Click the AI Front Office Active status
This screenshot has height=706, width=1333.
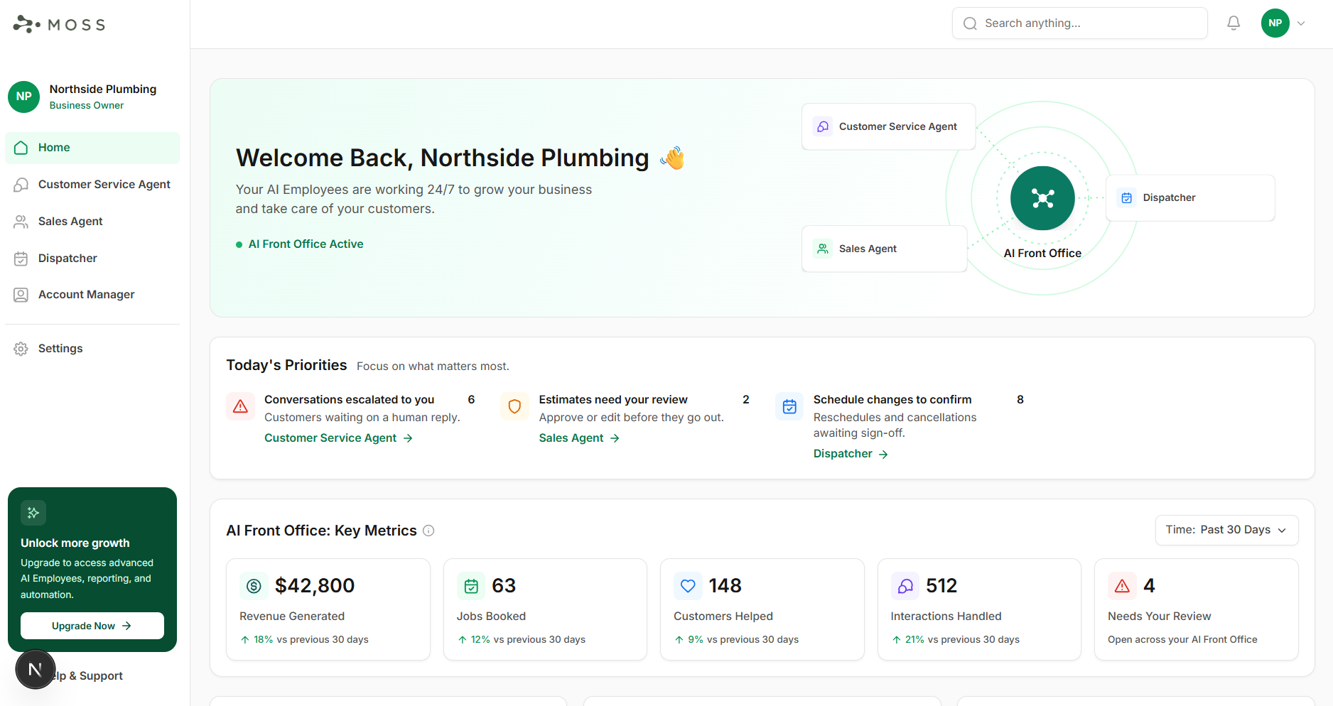tap(299, 244)
